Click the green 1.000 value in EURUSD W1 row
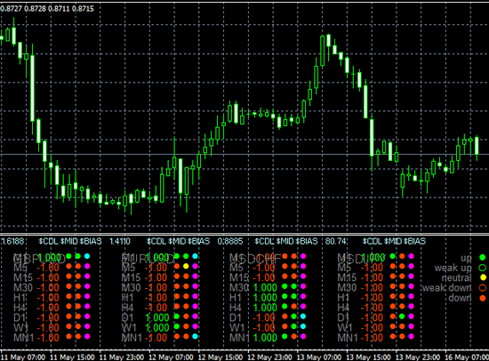The height and width of the screenshot is (361, 489). point(157,327)
